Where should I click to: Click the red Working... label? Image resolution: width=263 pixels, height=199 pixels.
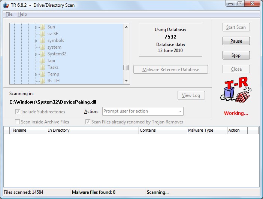(x=236, y=113)
